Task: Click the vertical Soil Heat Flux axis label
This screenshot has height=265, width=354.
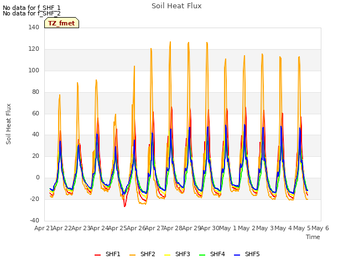Action: [x=8, y=124]
